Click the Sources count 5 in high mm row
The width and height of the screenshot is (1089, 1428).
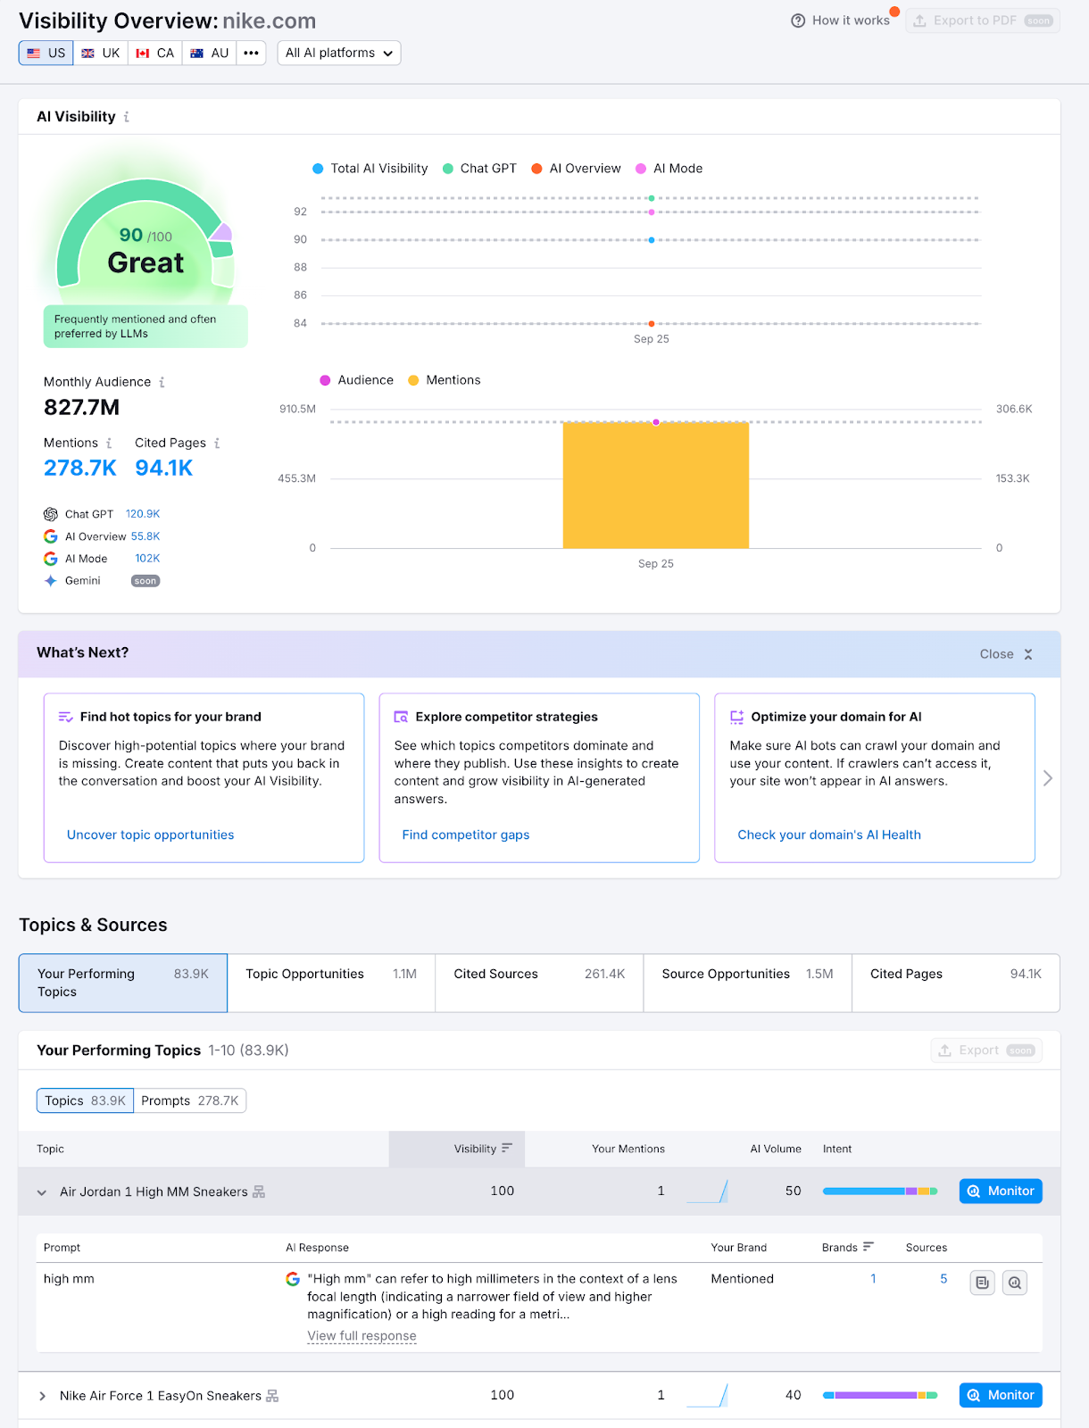(944, 1279)
